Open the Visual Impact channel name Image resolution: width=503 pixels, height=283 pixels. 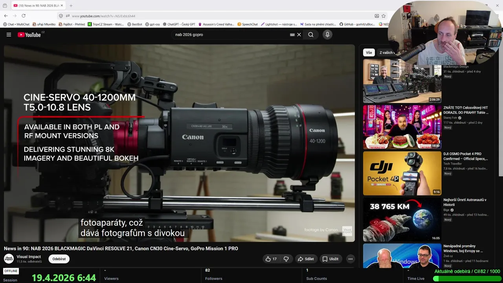(x=29, y=257)
